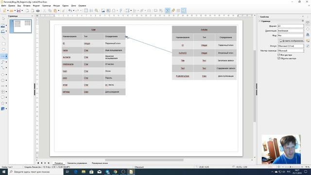The width and height of the screenshot is (311, 175).
Task: Open the Format menu
Action: [36, 6]
